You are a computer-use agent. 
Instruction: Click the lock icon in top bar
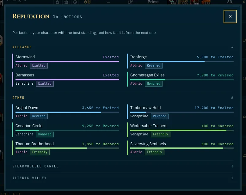[x=58, y=2]
